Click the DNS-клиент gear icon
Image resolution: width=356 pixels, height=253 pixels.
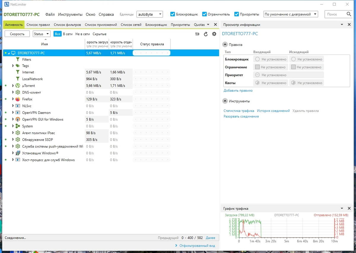tap(18, 92)
